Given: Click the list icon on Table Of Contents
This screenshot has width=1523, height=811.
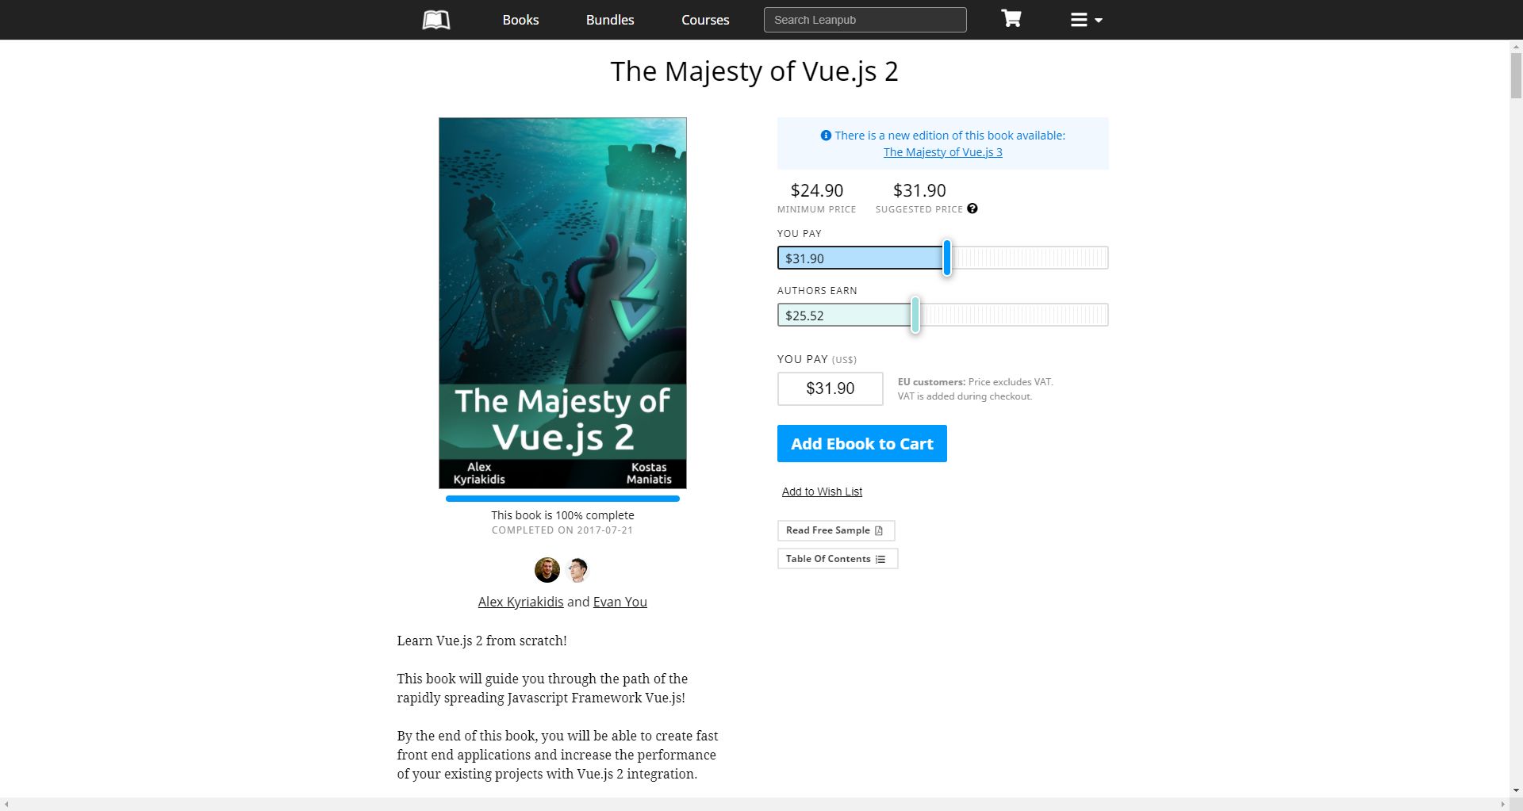Looking at the screenshot, I should click(x=880, y=559).
